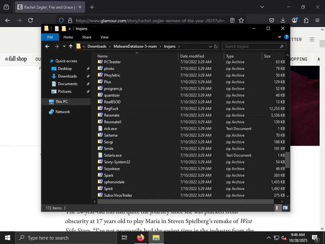This screenshot has height=244, width=325.
Task: Expand hidden breadcrumb path chevrons
Action: 84,46
